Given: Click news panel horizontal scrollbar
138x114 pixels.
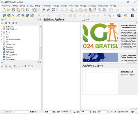Looking at the screenshot, I should [x=108, y=63].
